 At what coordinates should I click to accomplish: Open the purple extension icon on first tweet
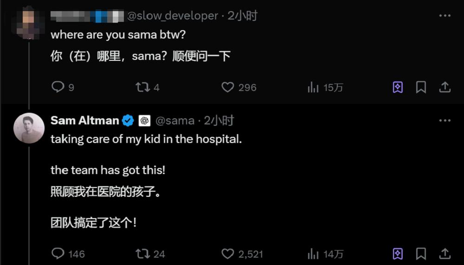(x=398, y=87)
